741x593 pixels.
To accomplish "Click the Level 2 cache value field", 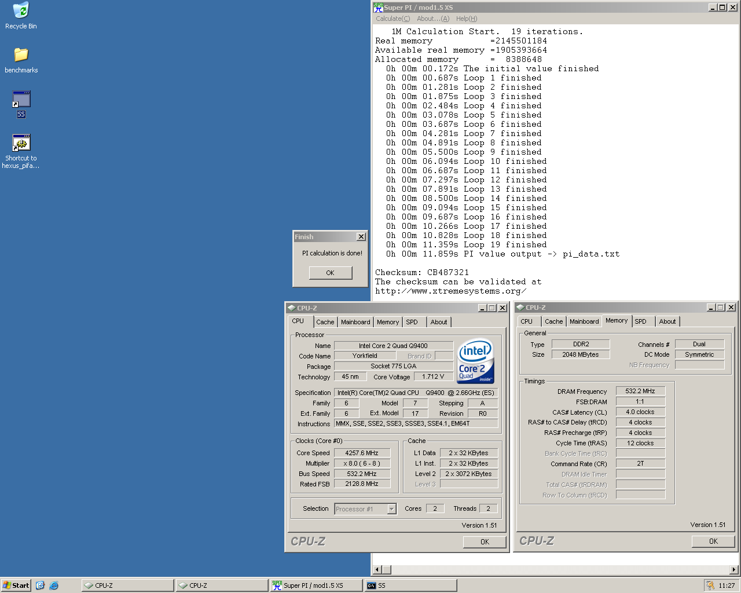I will tap(469, 474).
